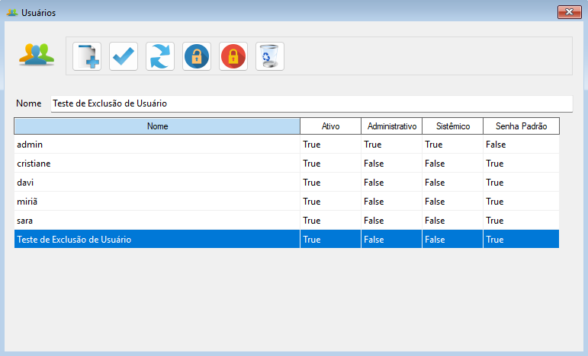Click the Administrativo column header

(x=391, y=126)
